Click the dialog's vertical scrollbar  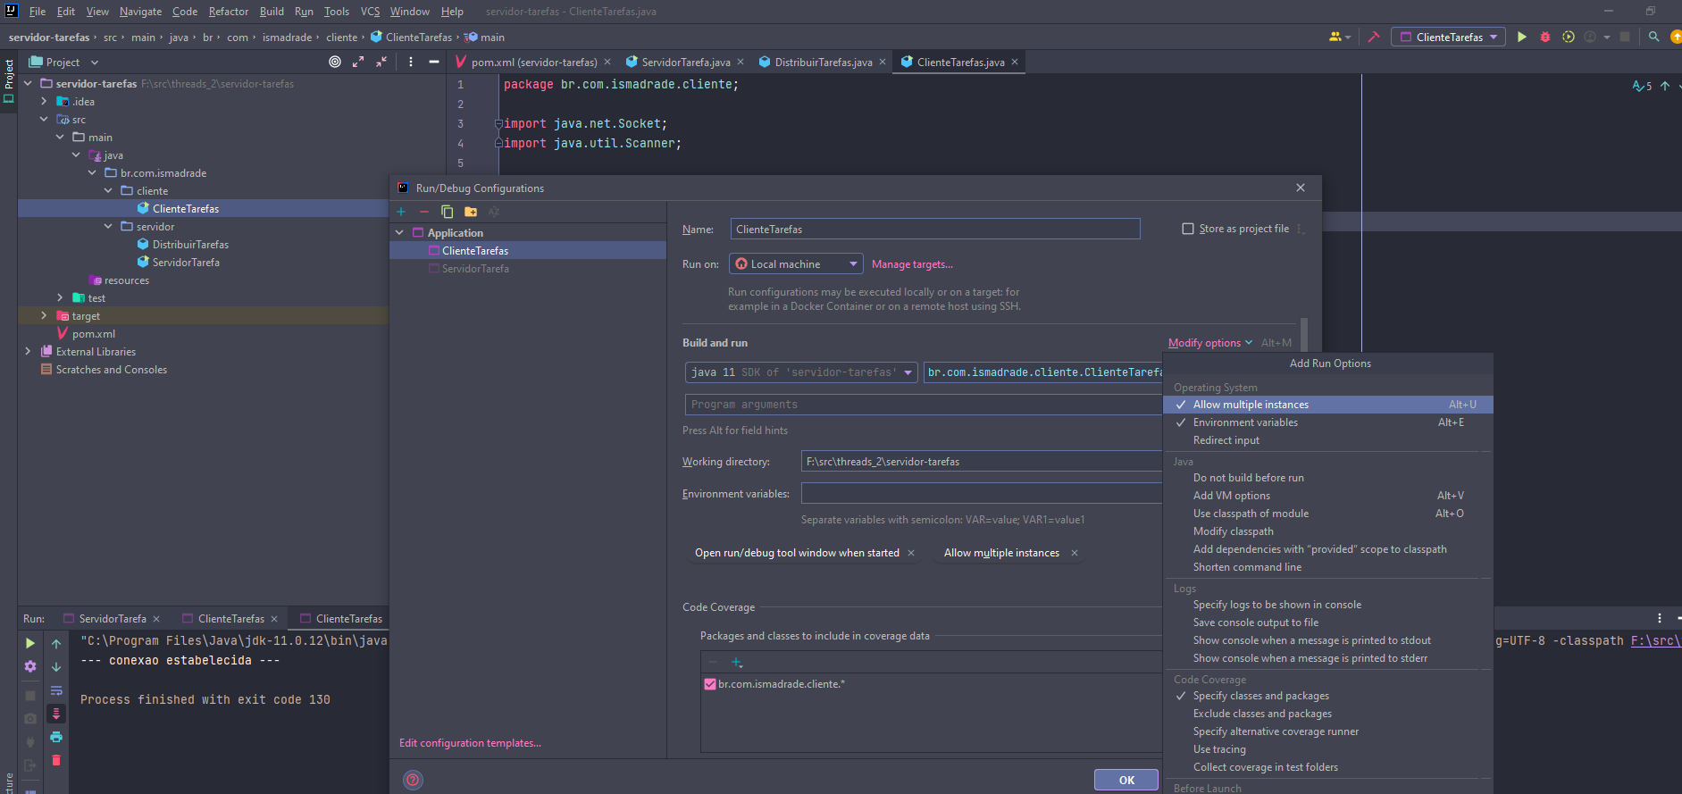tap(1304, 336)
